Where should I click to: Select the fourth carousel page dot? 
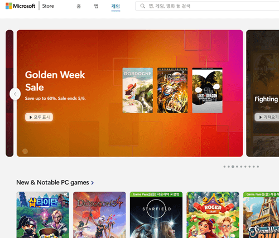237,167
